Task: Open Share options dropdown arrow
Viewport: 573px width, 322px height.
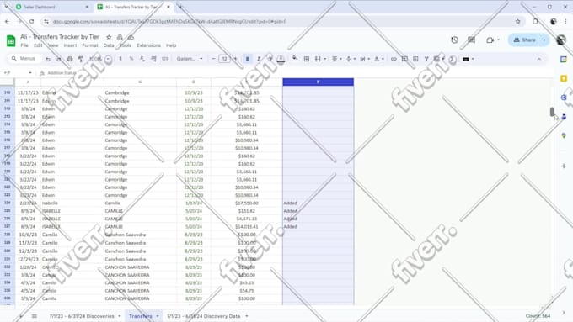Action: coord(544,40)
